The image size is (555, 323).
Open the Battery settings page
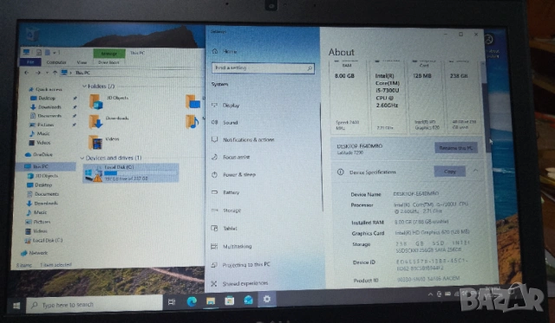point(231,192)
